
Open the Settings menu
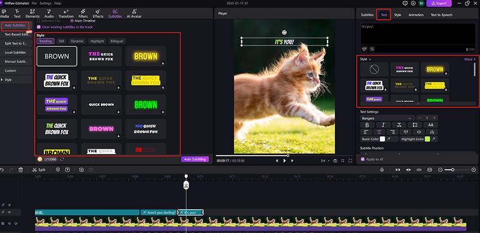point(46,4)
